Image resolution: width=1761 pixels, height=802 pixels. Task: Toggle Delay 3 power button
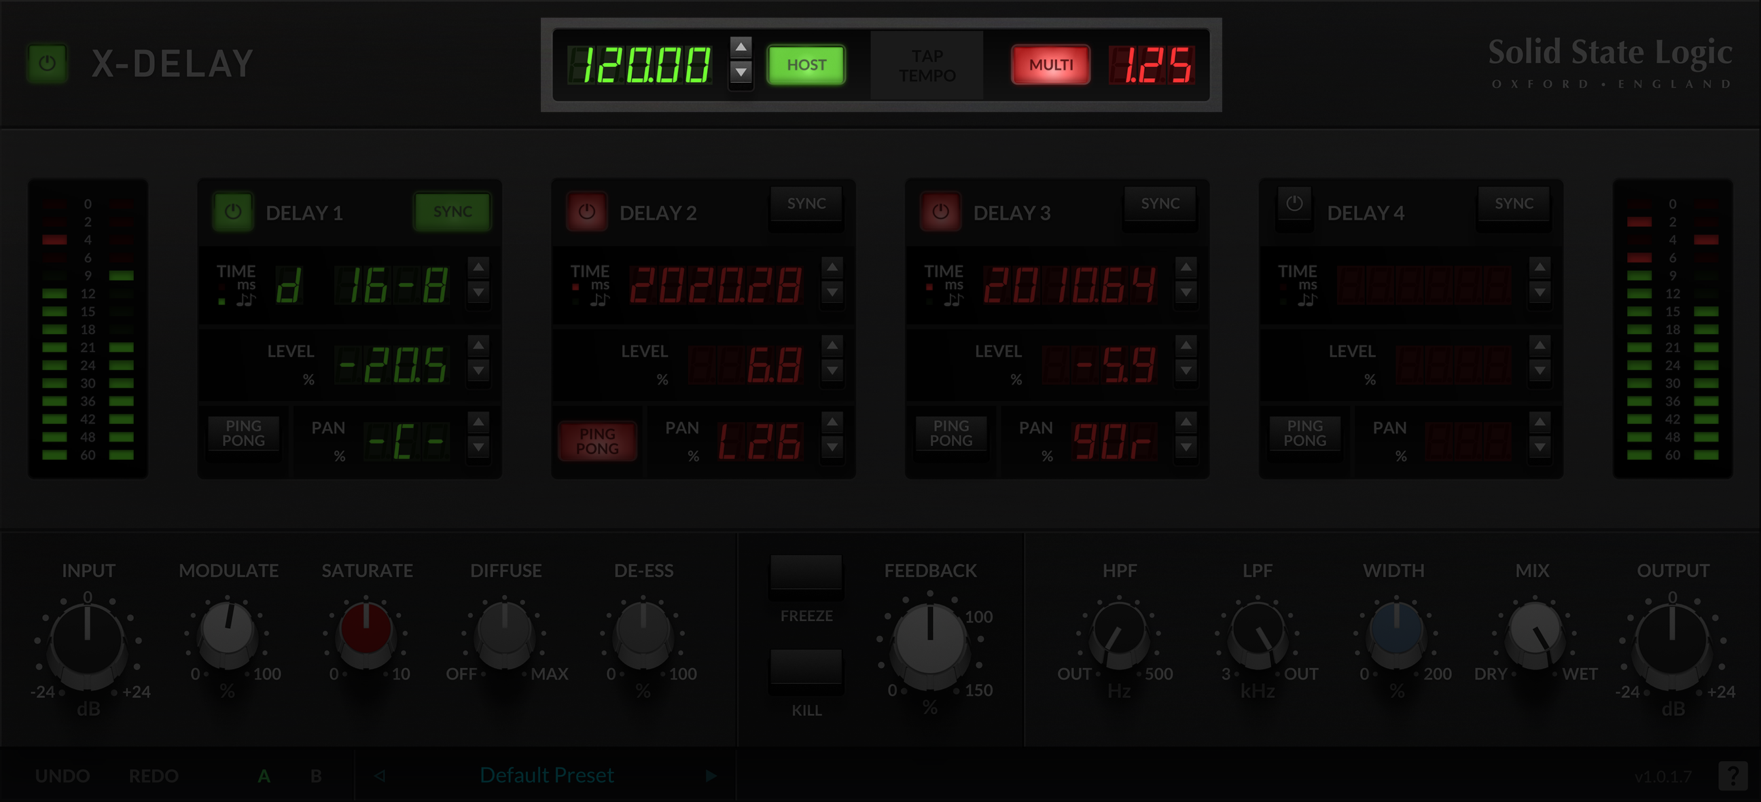pos(940,212)
